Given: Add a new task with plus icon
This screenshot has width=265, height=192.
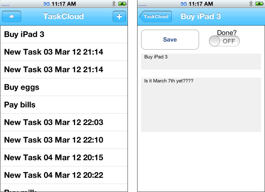Looking at the screenshot, I should tap(119, 16).
